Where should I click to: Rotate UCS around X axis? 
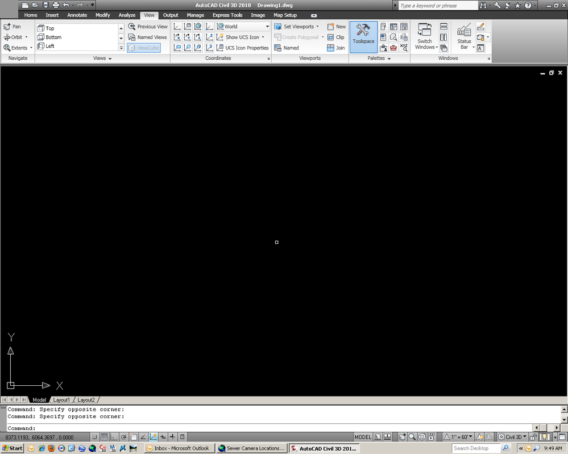point(177,37)
